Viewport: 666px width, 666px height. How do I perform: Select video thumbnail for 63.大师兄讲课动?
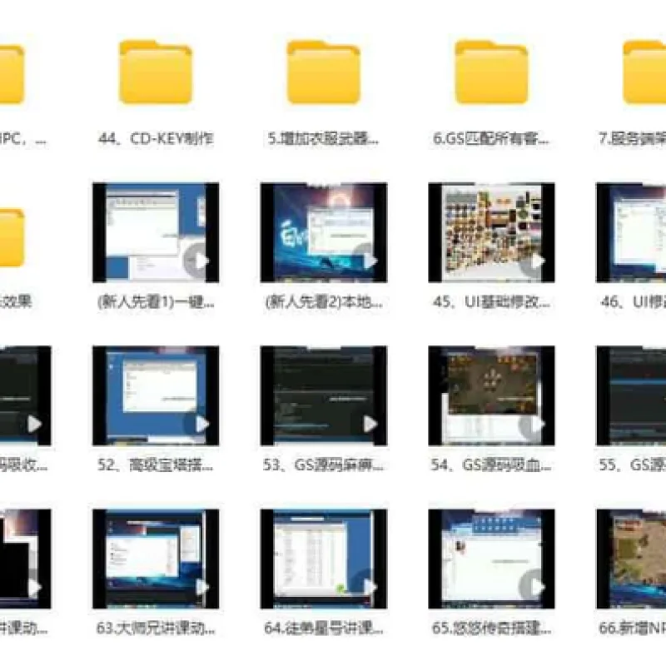[156, 559]
